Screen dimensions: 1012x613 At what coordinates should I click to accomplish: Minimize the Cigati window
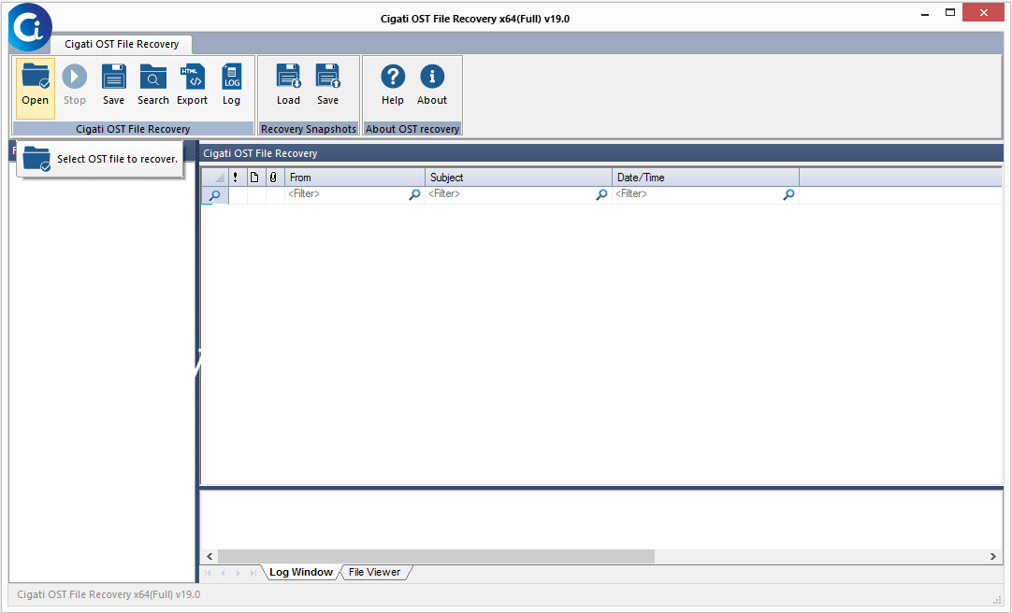[924, 13]
